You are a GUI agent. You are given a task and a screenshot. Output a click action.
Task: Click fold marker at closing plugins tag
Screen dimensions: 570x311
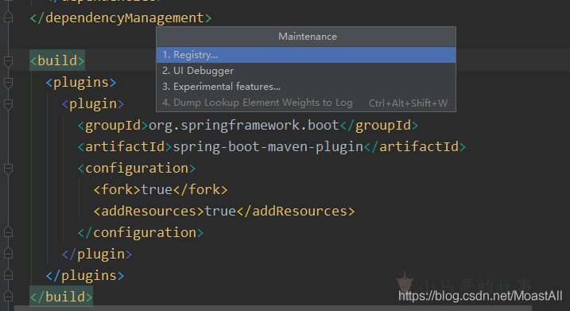click(x=8, y=275)
